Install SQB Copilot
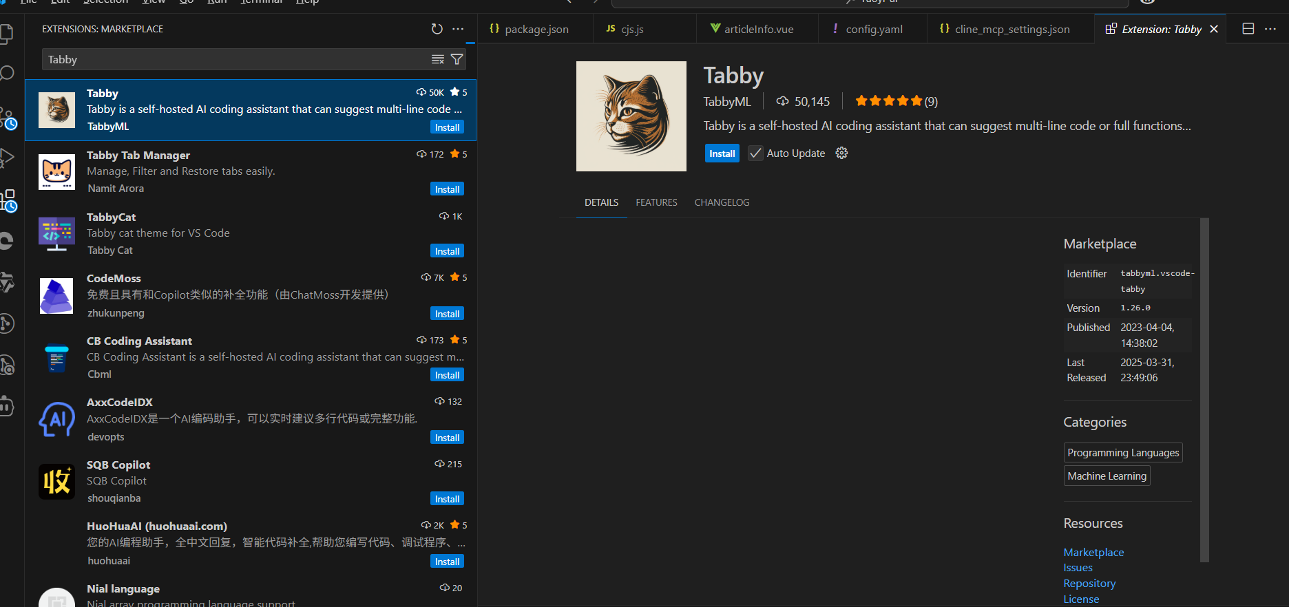Viewport: 1289px width, 607px height. 447,499
